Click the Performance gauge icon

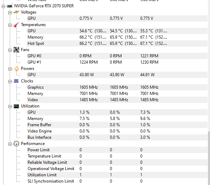16,144
